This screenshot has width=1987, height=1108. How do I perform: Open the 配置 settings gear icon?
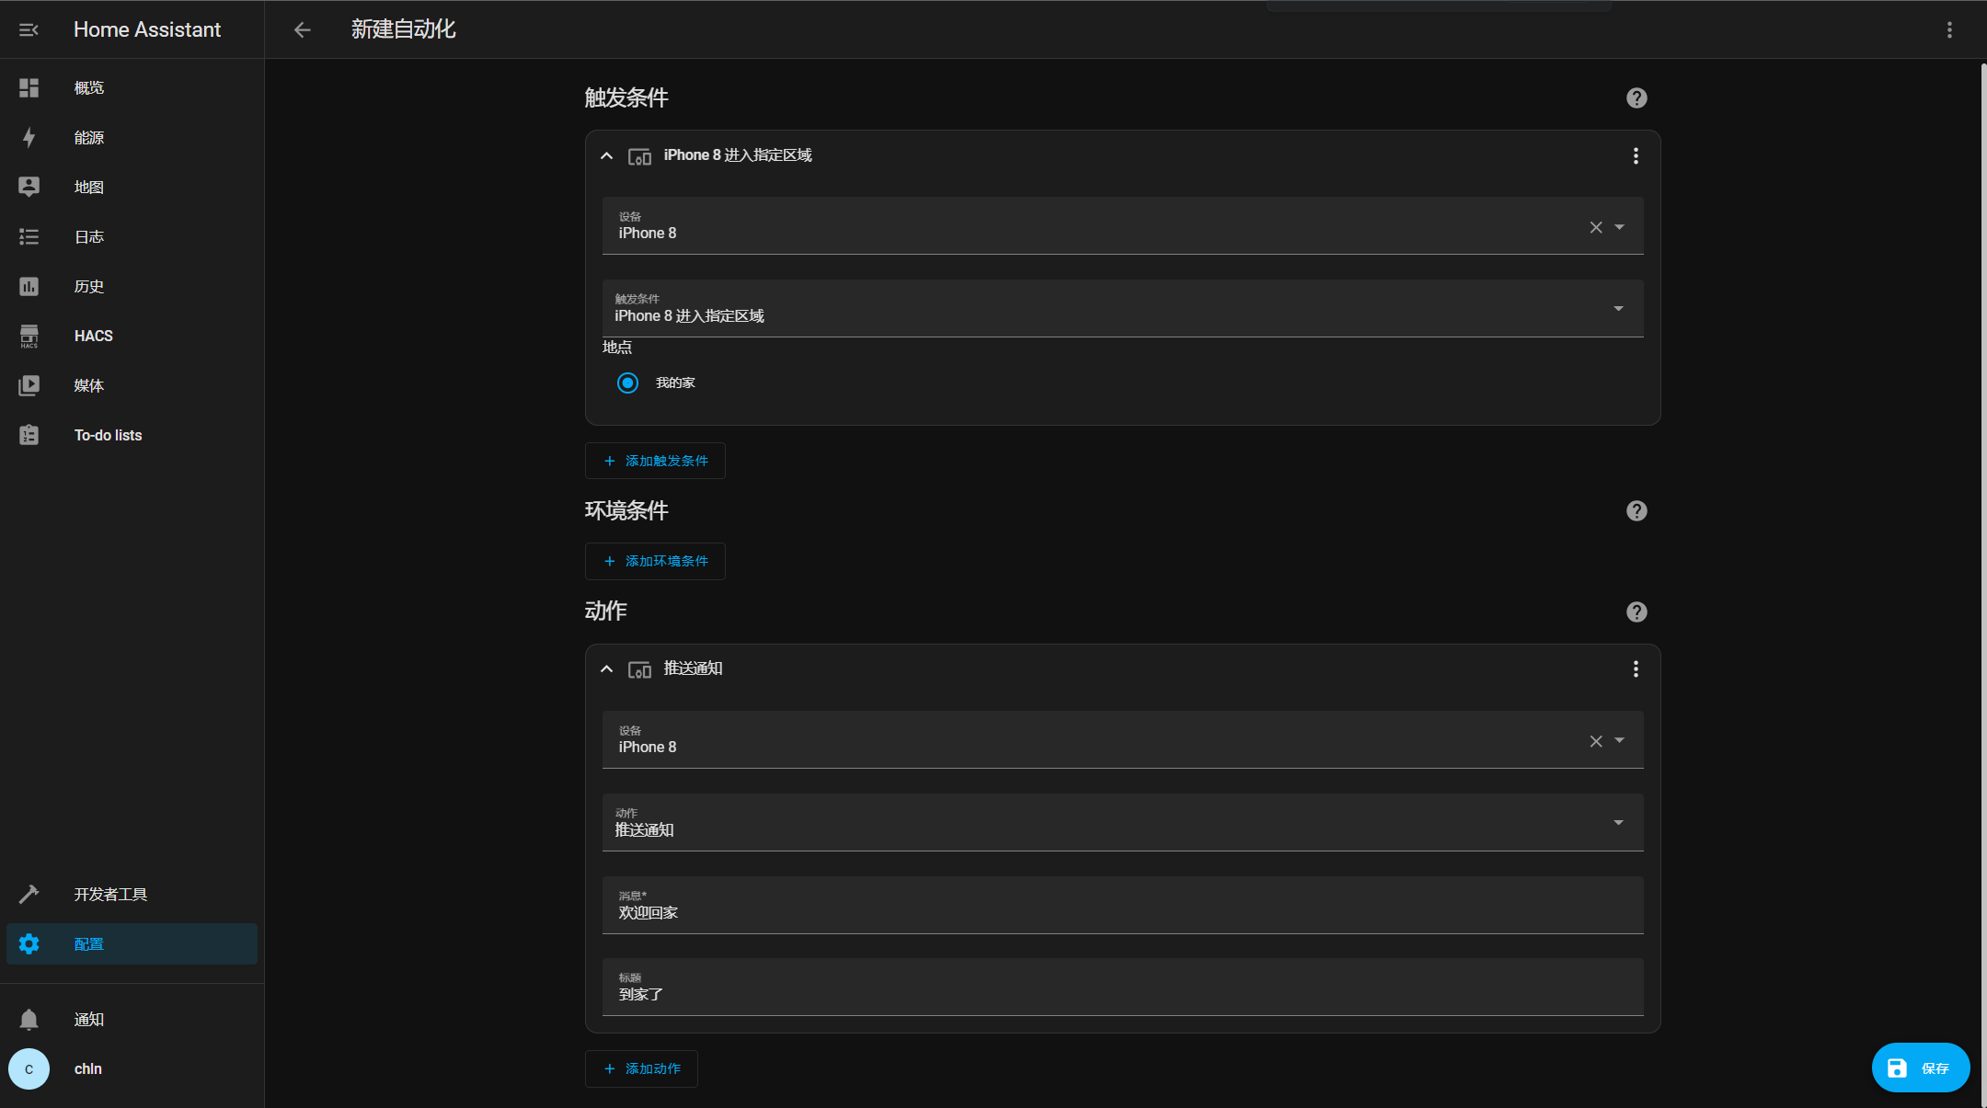29,943
